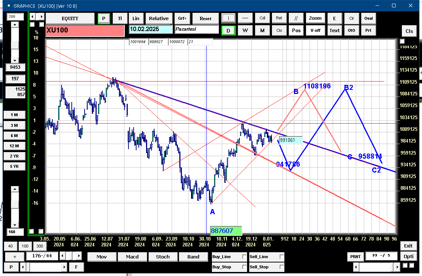This screenshot has width=422, height=276.
Task: Click up arrow above the 160 field
Action: (15, 189)
